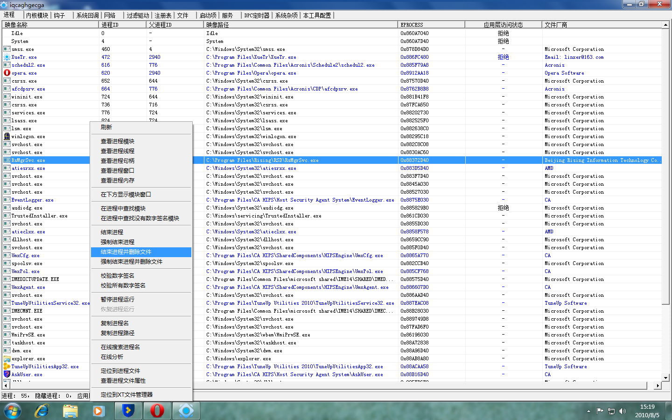The width and height of the screenshot is (672, 420).
Task: Click the vertical scrollbar down arrow
Action: pos(666,378)
